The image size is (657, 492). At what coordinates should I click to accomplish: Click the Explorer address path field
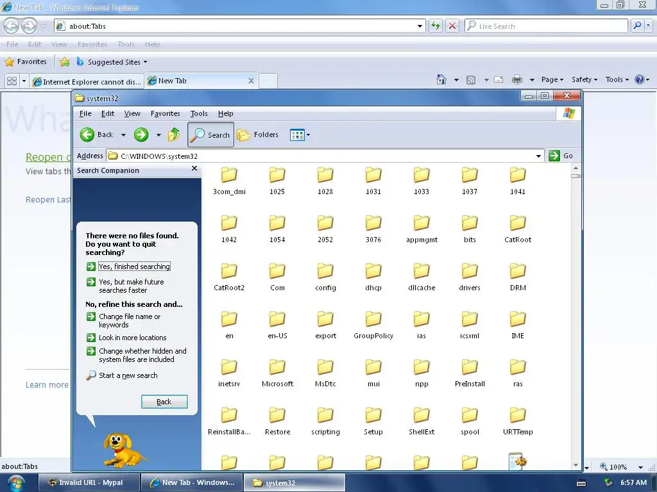coord(325,156)
